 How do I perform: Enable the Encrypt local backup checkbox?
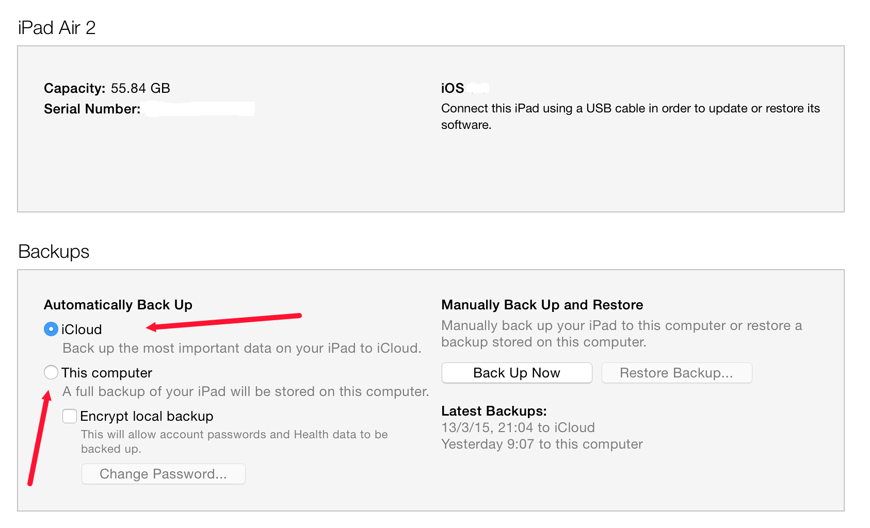(70, 416)
